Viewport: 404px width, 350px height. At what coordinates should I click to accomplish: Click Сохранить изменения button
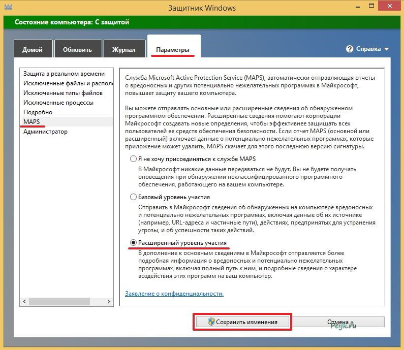point(242,322)
